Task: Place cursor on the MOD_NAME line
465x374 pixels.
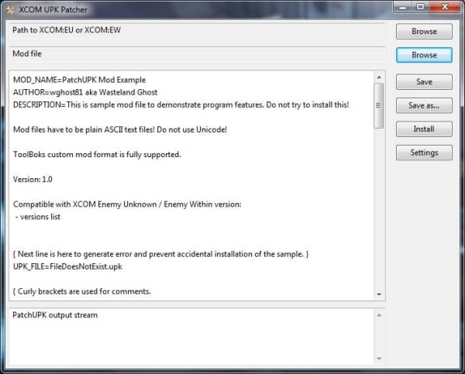Action: [79, 80]
